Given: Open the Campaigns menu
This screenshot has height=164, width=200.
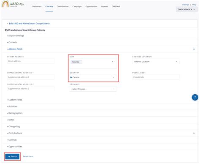Looking at the screenshot, I should [77, 6].
